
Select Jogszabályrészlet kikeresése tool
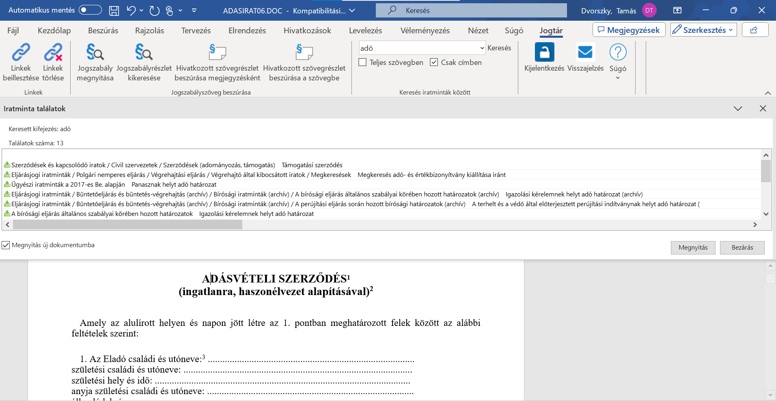coord(144,53)
